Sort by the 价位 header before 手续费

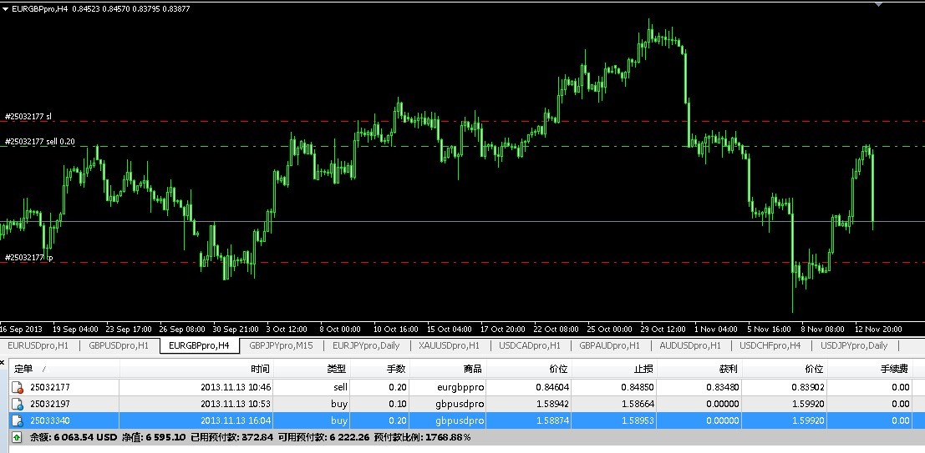tap(785, 369)
